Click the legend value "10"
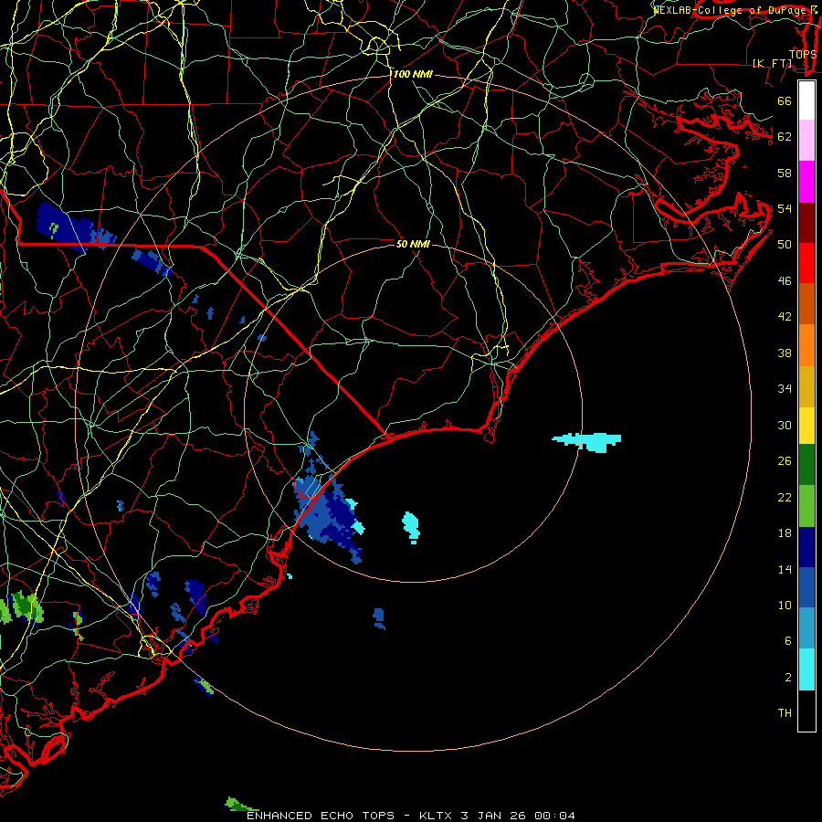The image size is (822, 822). (785, 606)
